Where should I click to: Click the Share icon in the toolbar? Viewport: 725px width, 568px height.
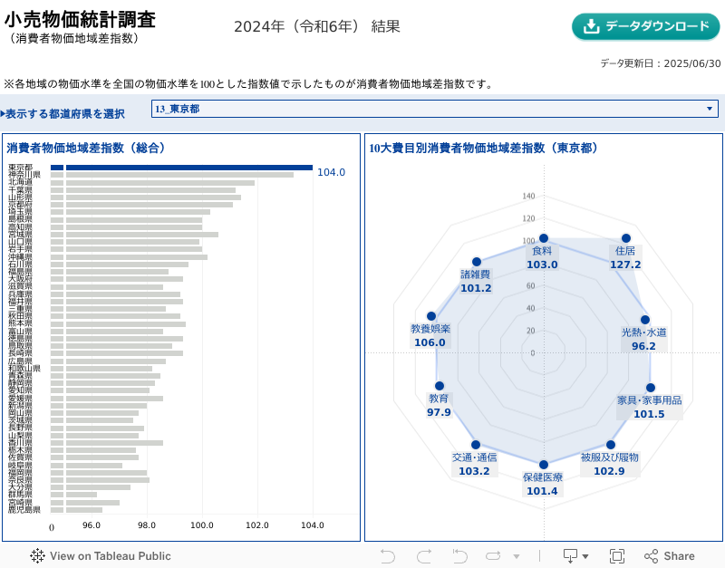pos(651,556)
